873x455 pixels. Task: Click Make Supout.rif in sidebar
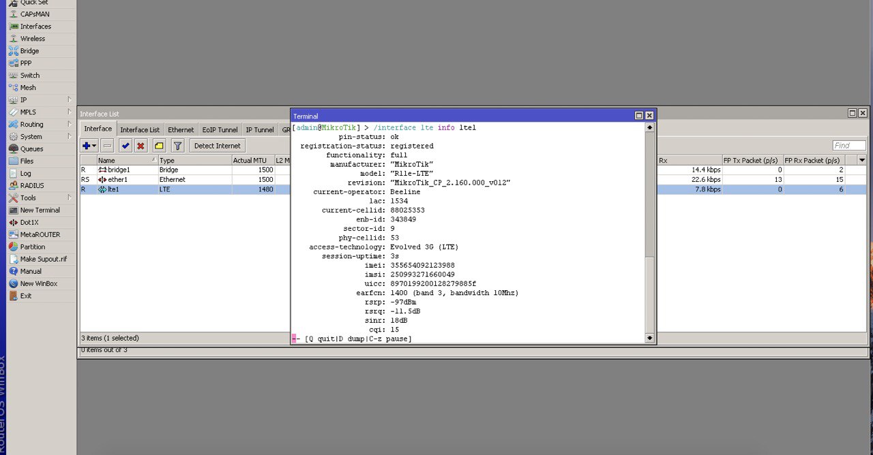(x=44, y=260)
